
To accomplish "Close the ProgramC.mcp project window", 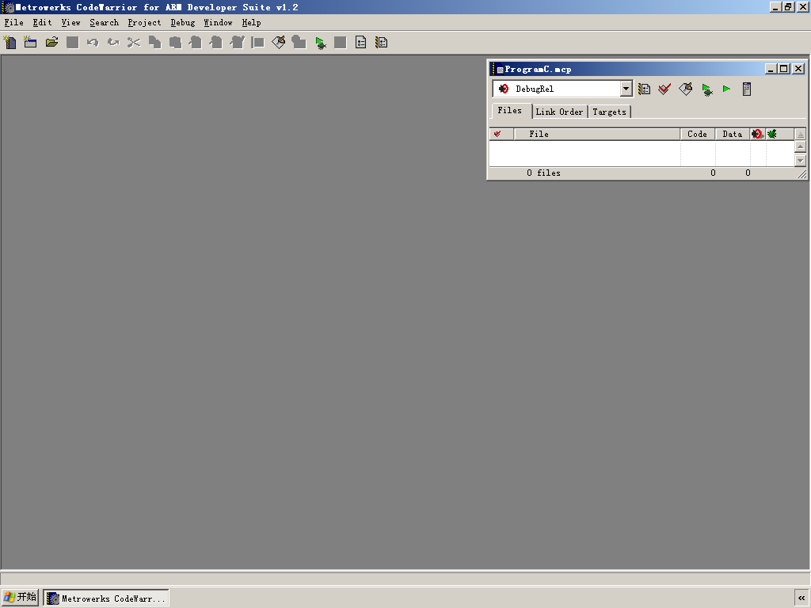I will point(798,69).
